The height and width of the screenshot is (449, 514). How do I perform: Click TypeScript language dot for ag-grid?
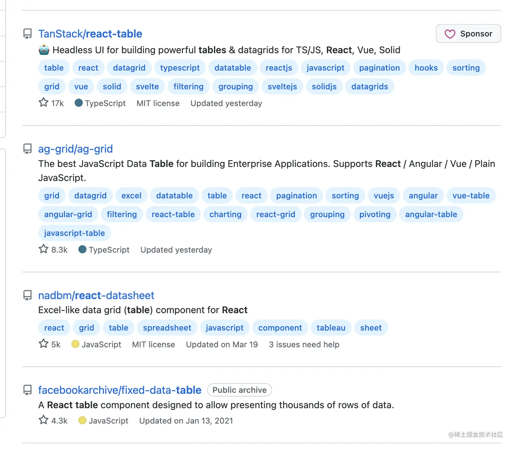point(82,249)
